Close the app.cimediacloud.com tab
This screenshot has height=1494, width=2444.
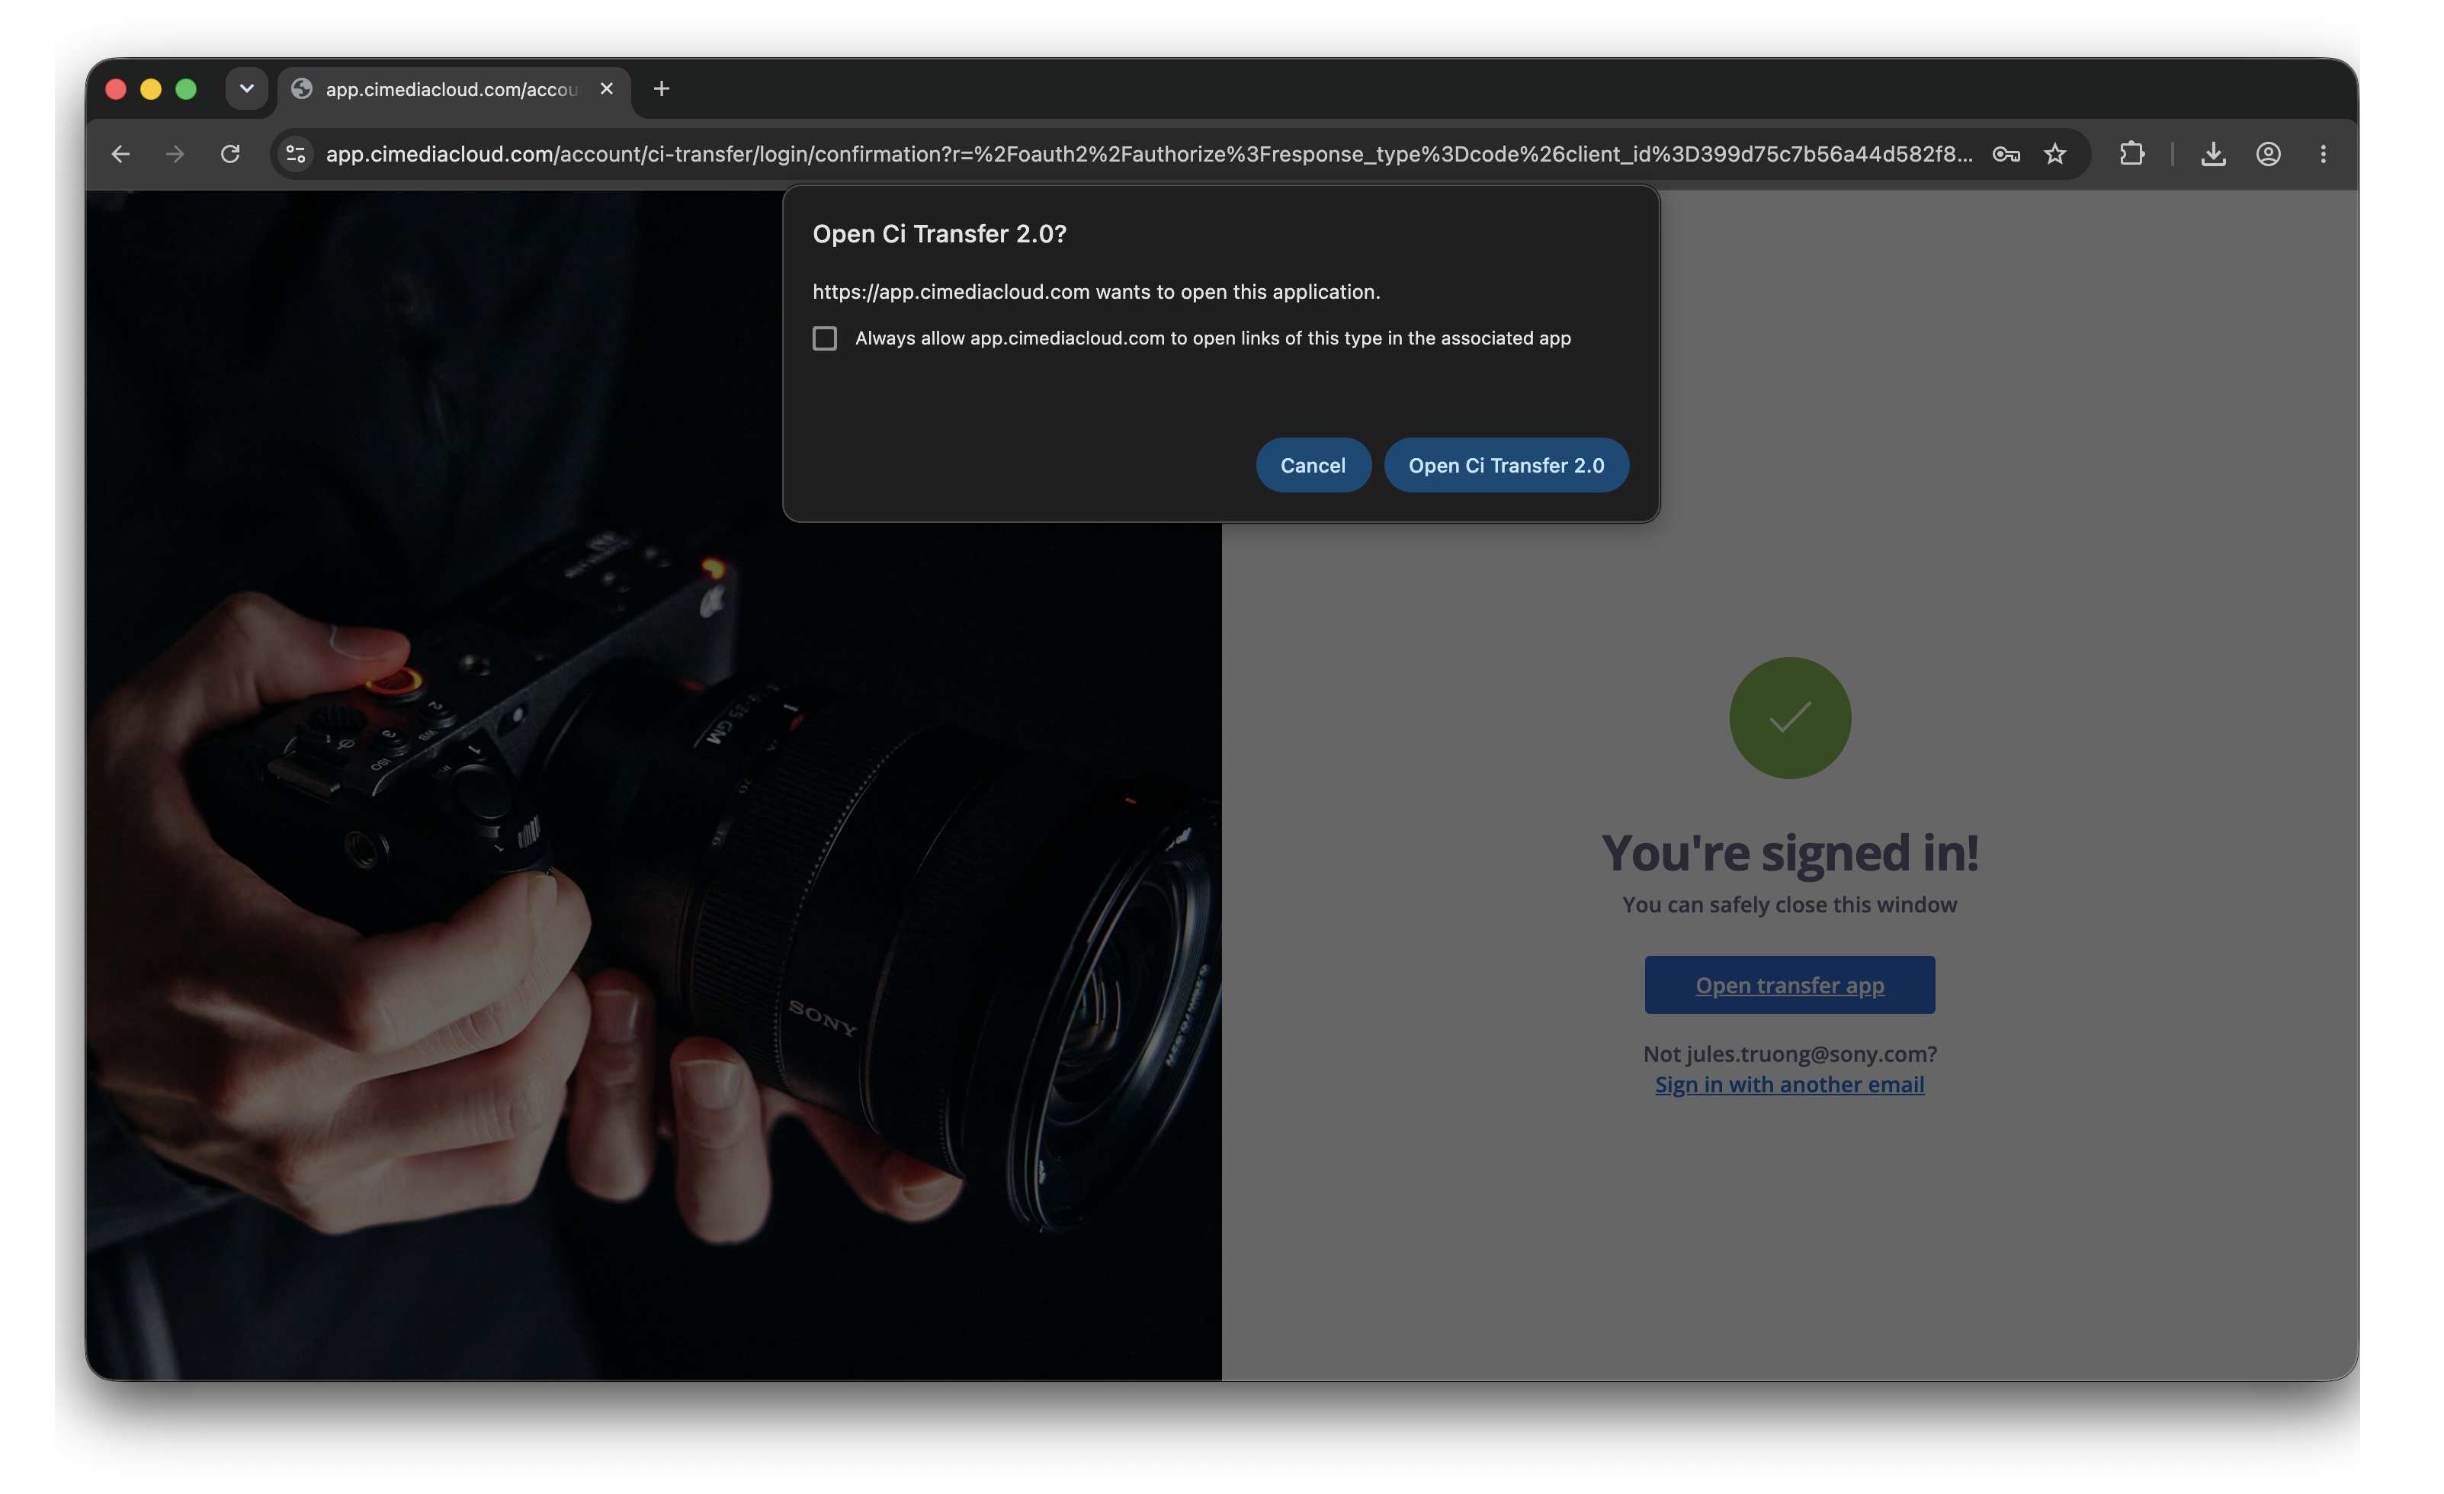point(607,89)
